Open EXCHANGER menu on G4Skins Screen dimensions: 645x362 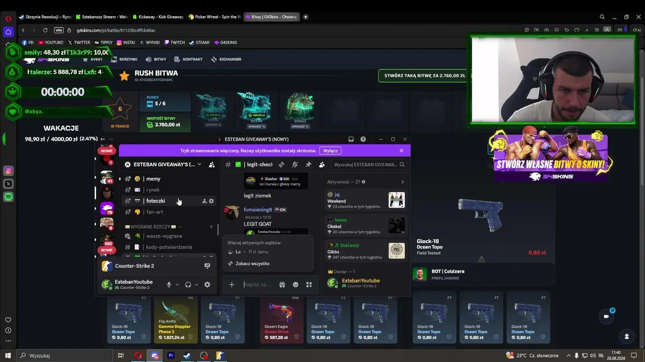pyautogui.click(x=226, y=59)
